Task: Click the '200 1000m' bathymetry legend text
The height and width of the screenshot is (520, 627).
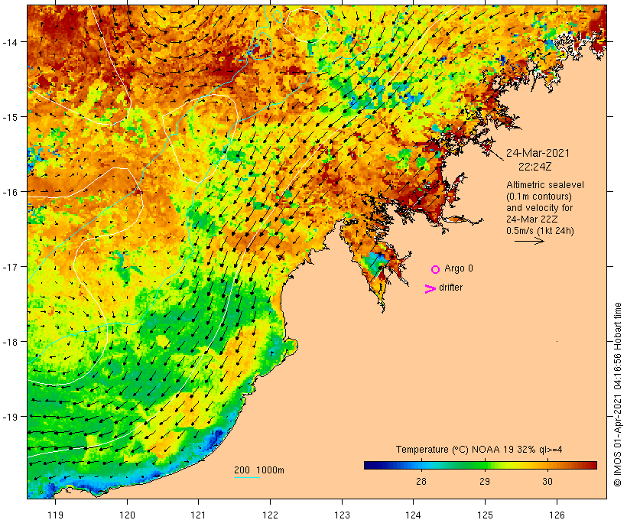Action: pos(259,470)
